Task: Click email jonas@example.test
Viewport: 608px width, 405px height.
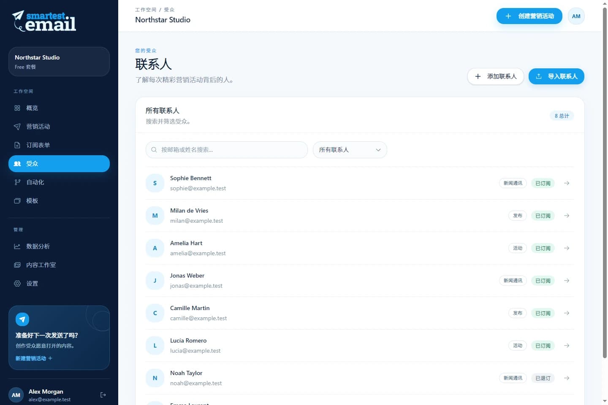Action: point(196,286)
